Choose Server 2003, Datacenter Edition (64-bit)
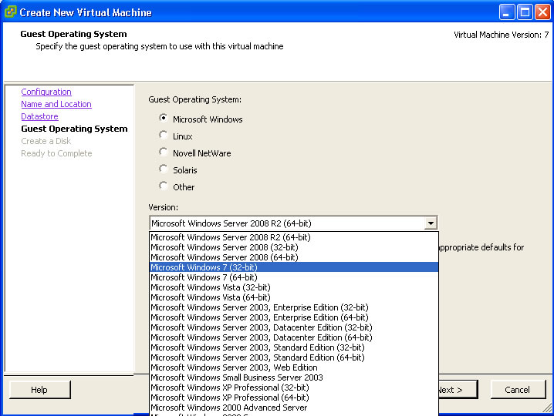Image resolution: width=554 pixels, height=416 pixels. pos(294,337)
